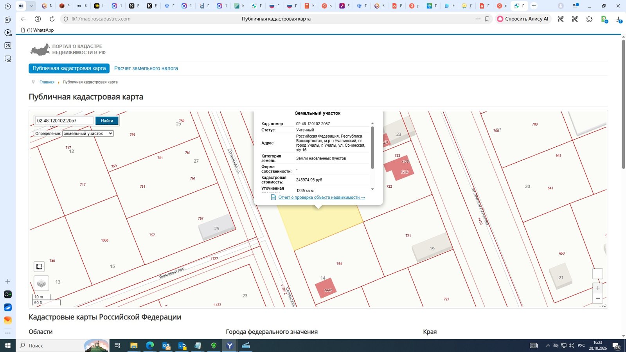Open Outlook from the taskbar

tap(166, 345)
